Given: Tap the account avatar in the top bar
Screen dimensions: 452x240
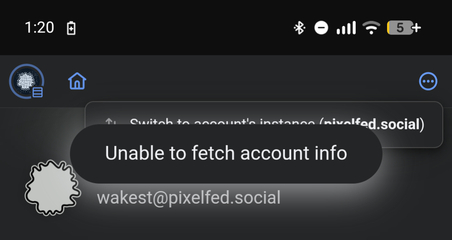Looking at the screenshot, I should pyautogui.click(x=26, y=81).
